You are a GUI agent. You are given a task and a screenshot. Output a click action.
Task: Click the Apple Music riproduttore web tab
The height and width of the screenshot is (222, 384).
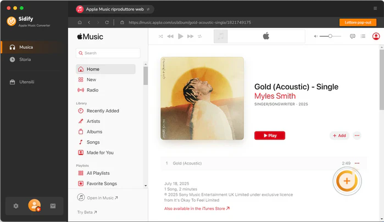[115, 9]
